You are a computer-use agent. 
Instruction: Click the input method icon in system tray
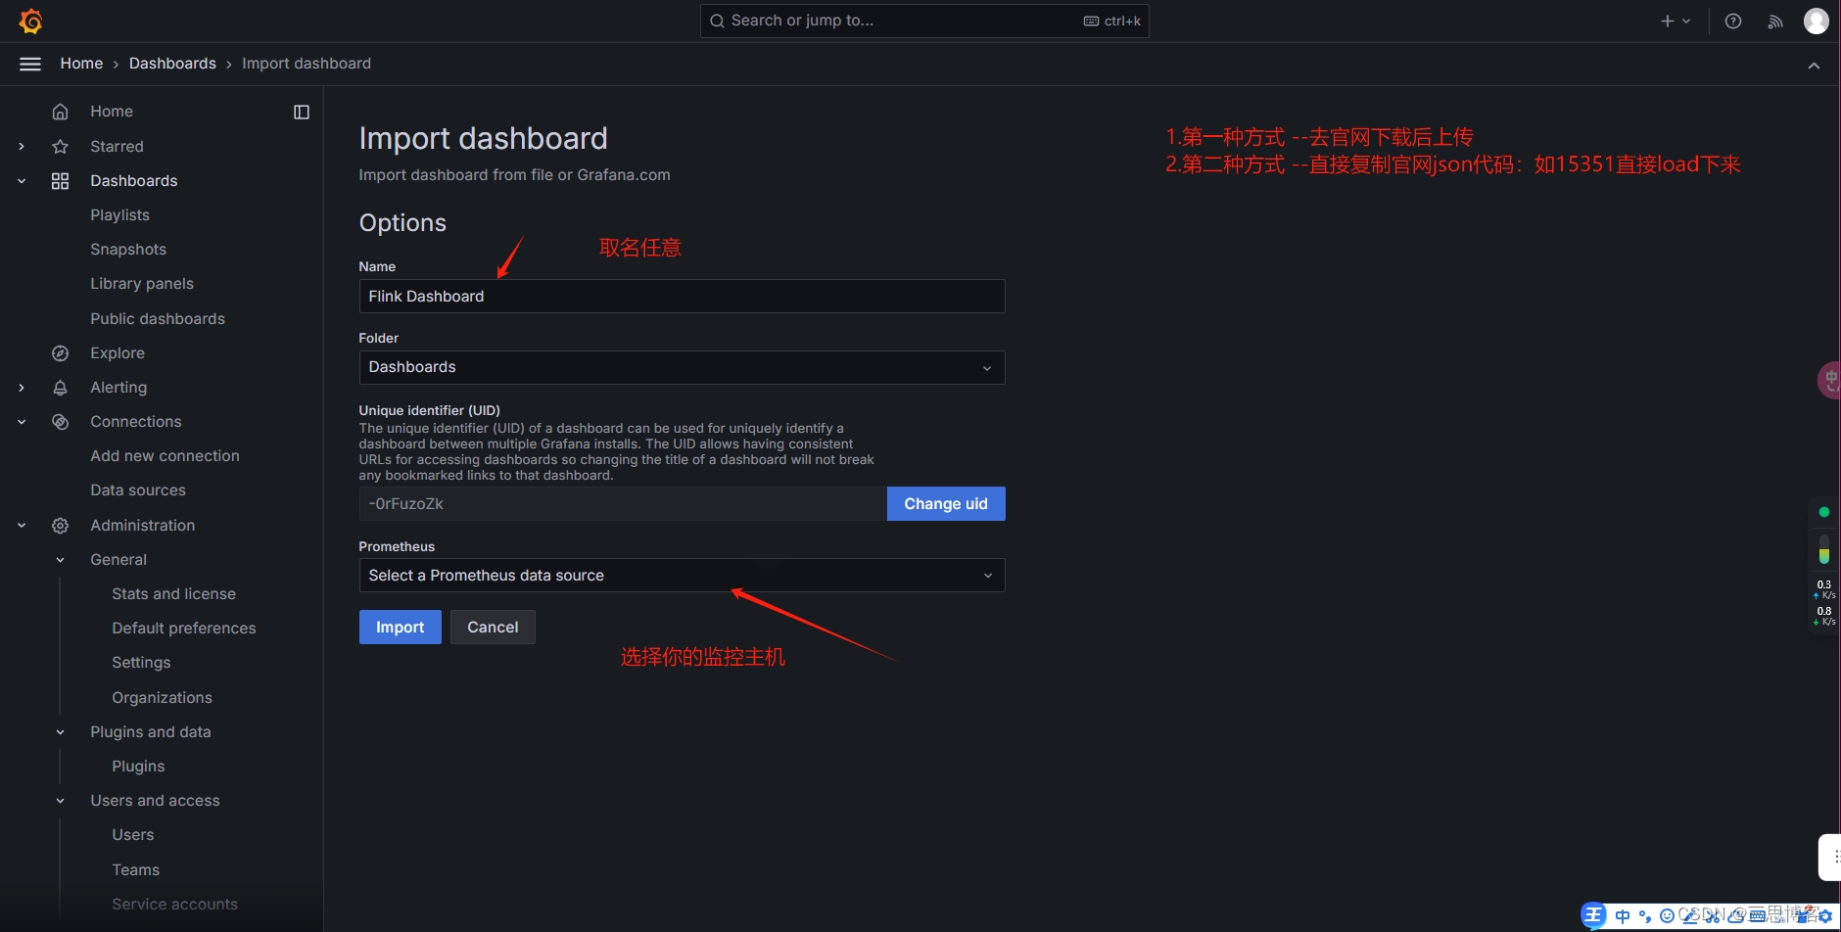click(x=1594, y=915)
